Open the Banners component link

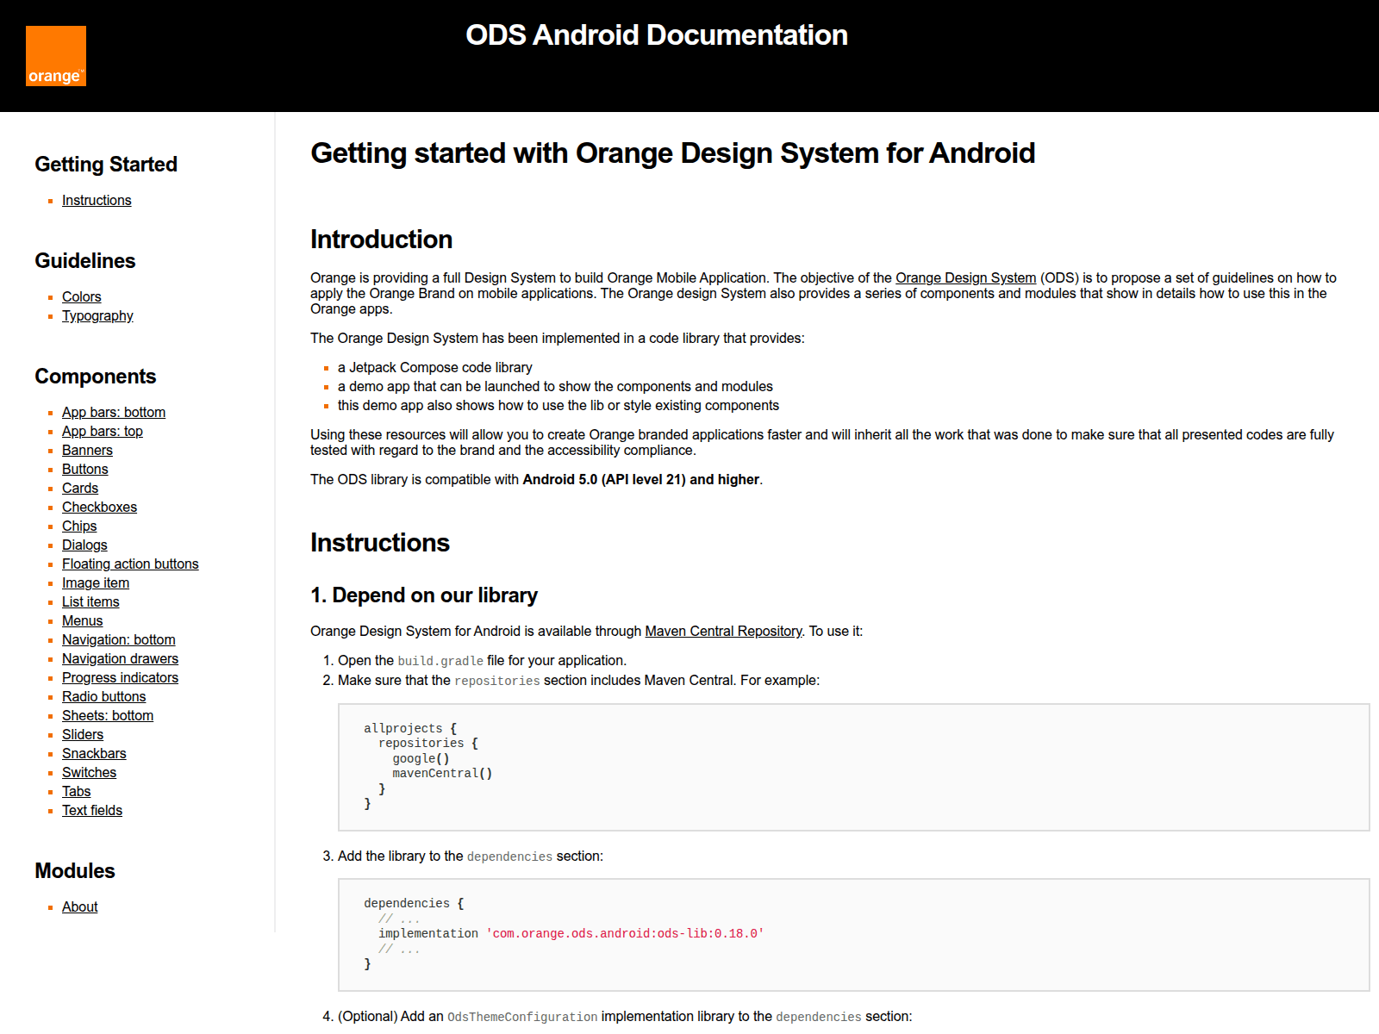click(87, 450)
